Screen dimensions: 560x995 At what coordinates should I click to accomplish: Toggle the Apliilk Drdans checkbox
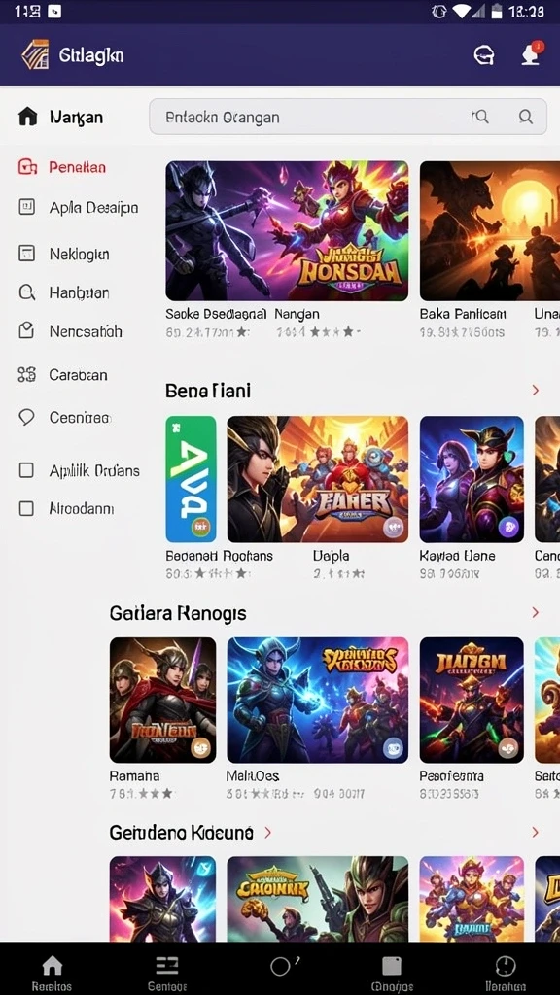tap(26, 470)
